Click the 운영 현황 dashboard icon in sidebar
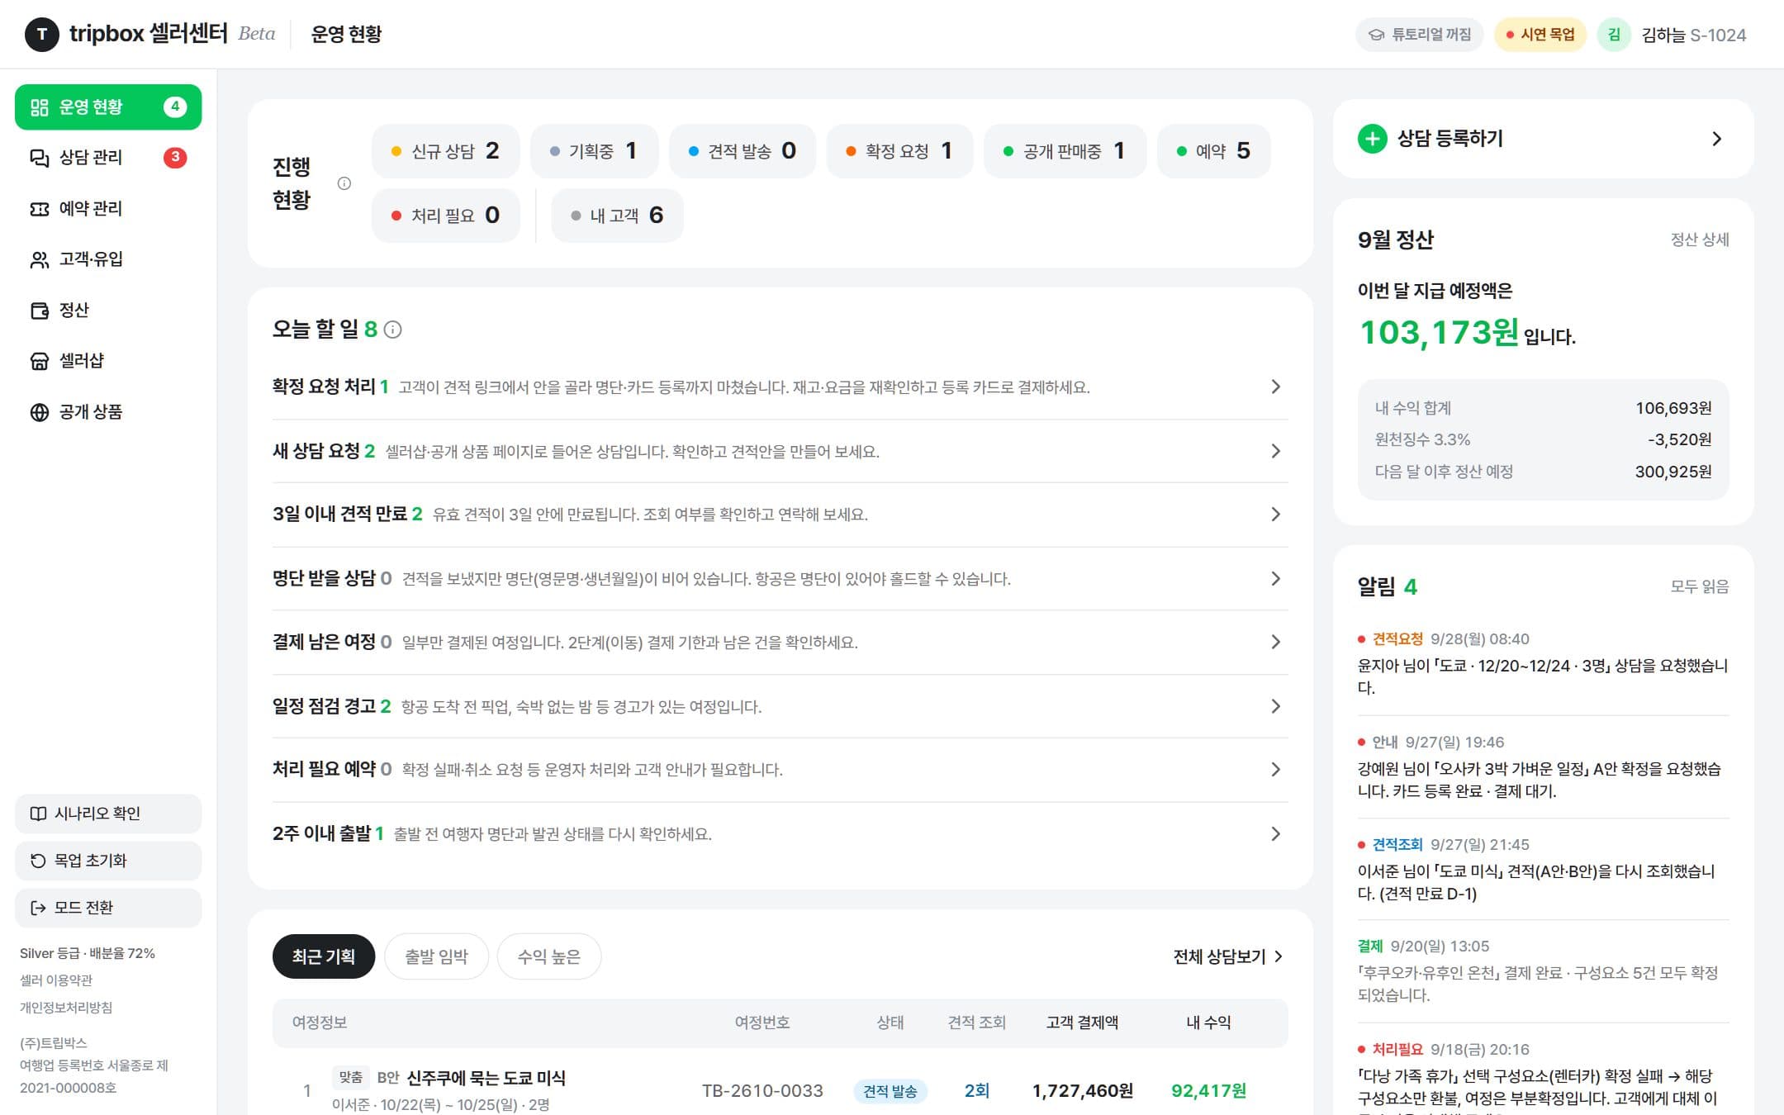Image resolution: width=1784 pixels, height=1115 pixels. coord(39,107)
